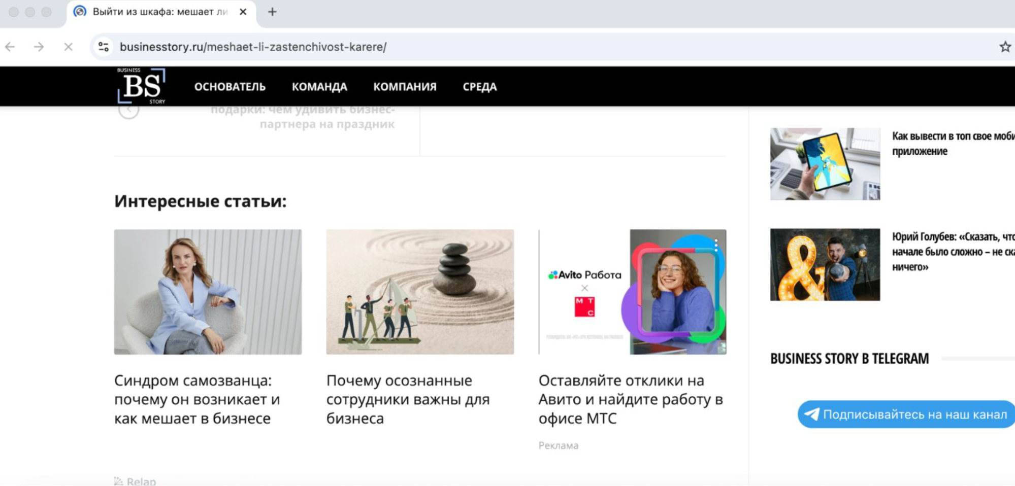Open a new browser tab
Screen dimensions: 1015x486
pyautogui.click(x=272, y=12)
